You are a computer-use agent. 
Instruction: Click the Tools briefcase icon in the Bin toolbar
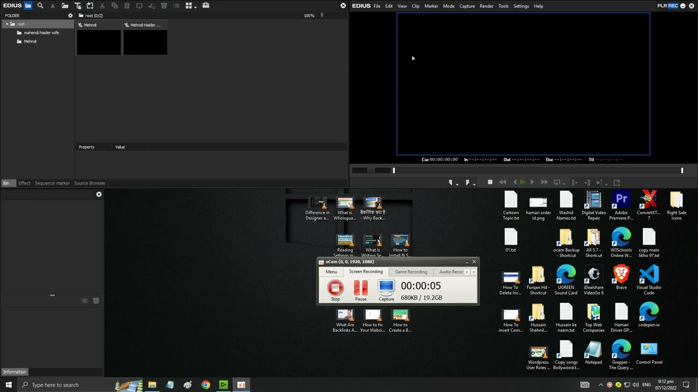coord(206,5)
